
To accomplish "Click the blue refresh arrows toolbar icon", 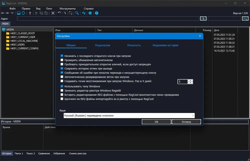I will click(84, 13).
